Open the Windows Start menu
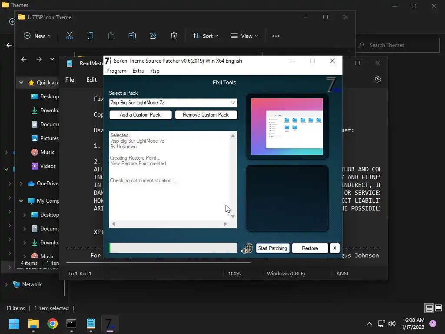 point(14,324)
